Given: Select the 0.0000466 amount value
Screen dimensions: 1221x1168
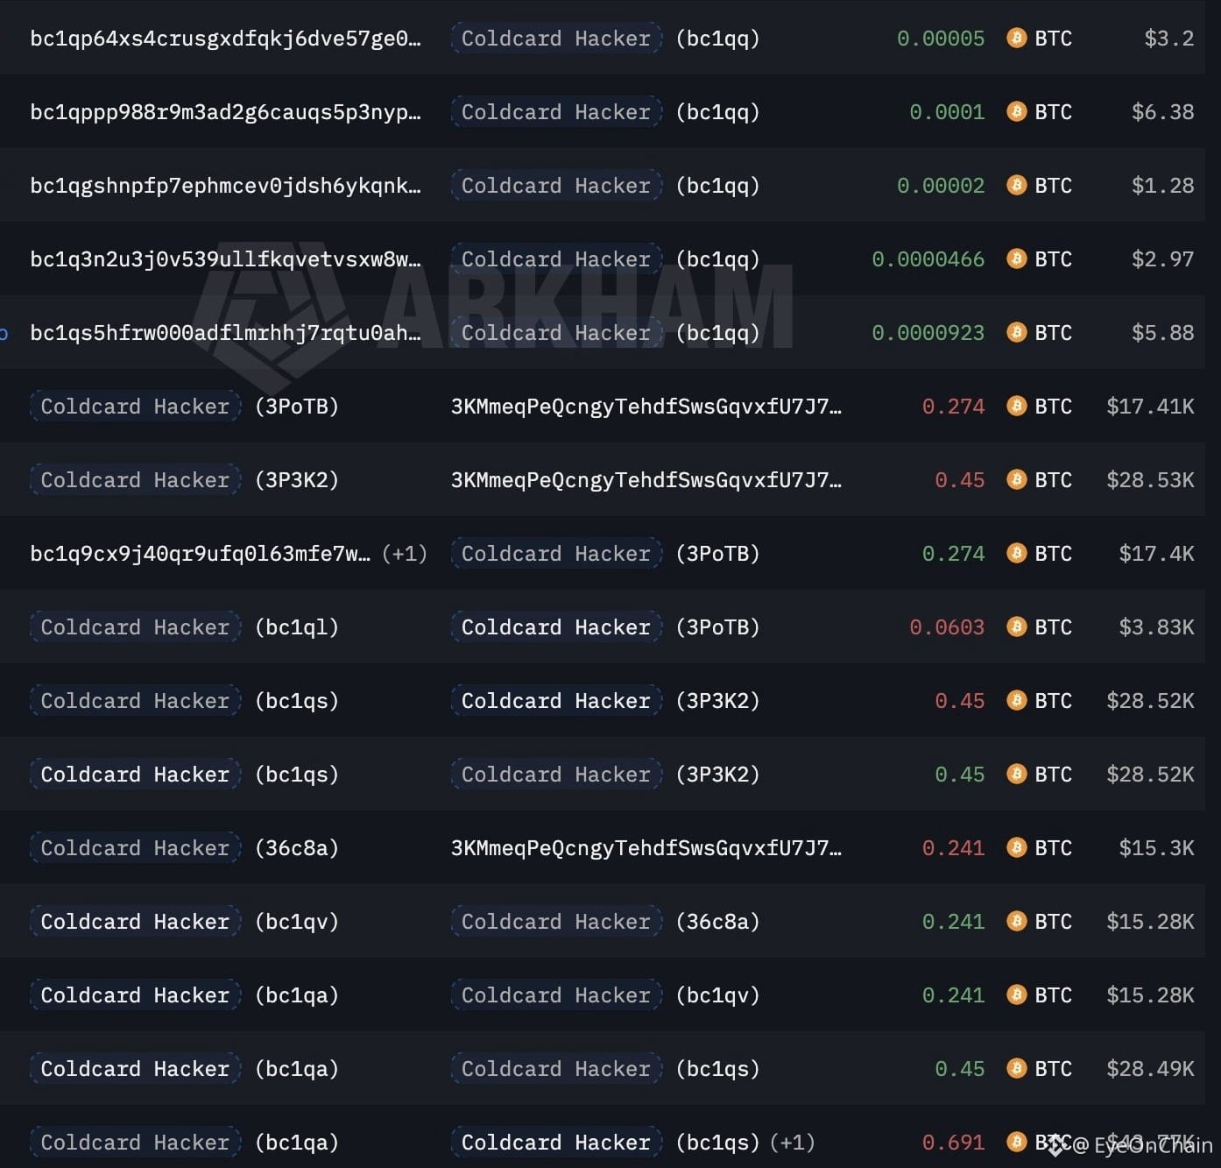Looking at the screenshot, I should pyautogui.click(x=928, y=259).
